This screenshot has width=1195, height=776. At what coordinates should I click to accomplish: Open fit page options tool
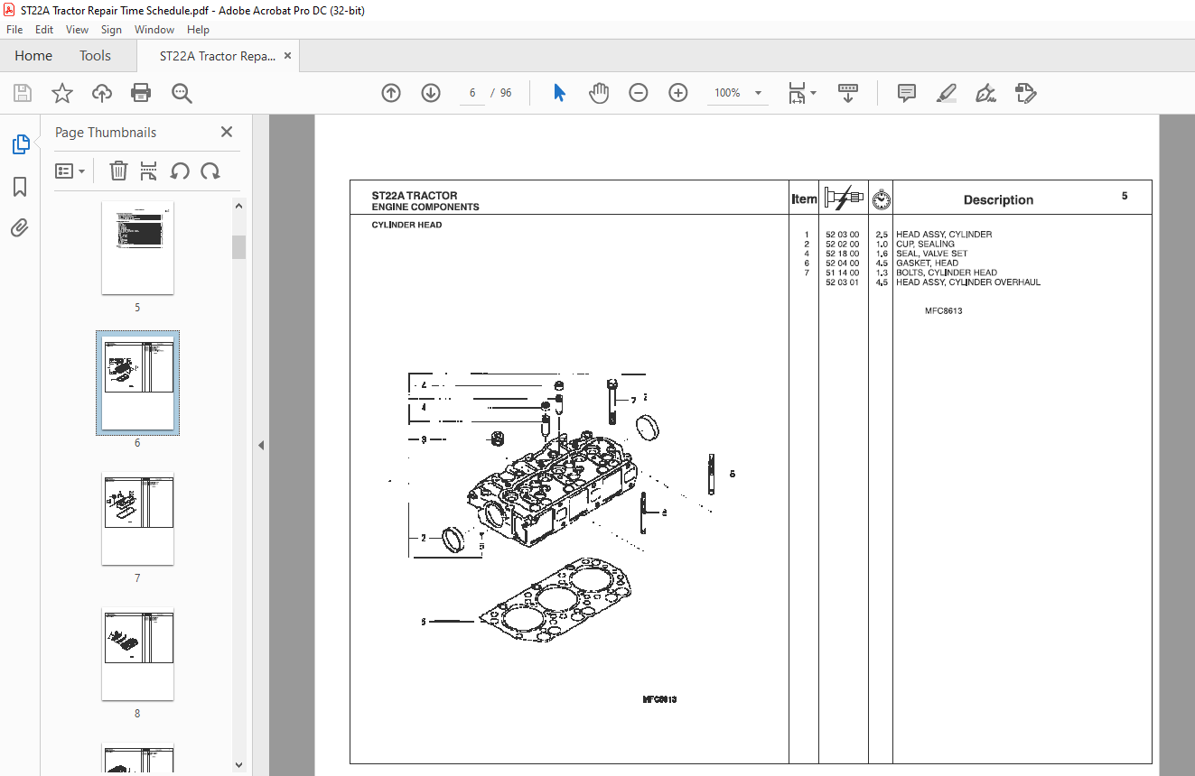coord(801,93)
